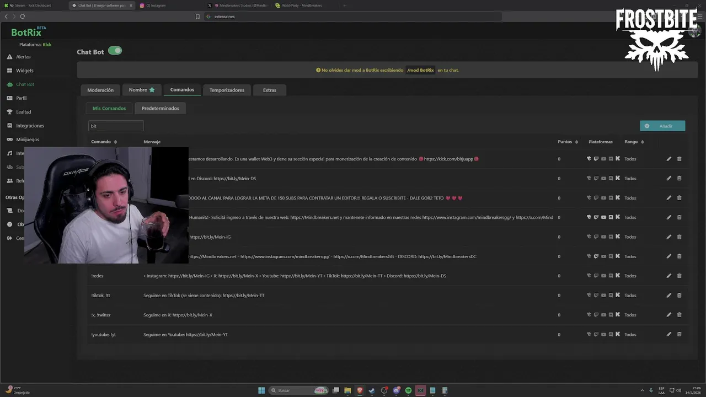Delete the !tiktok, !tt command
Screen dimensions: 706x397
[x=679, y=295]
